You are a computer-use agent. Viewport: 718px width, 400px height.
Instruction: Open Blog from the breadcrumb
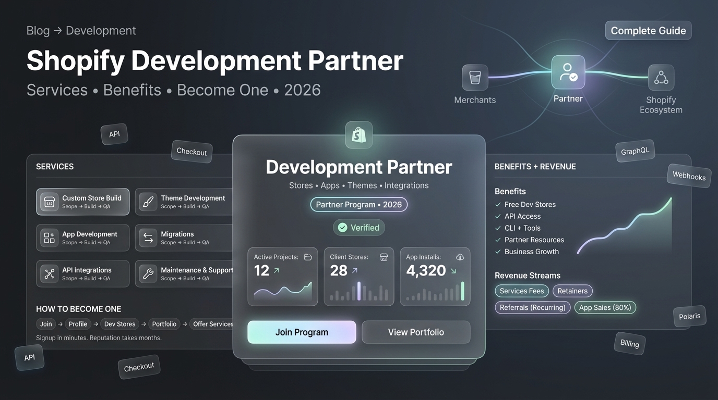click(x=38, y=30)
